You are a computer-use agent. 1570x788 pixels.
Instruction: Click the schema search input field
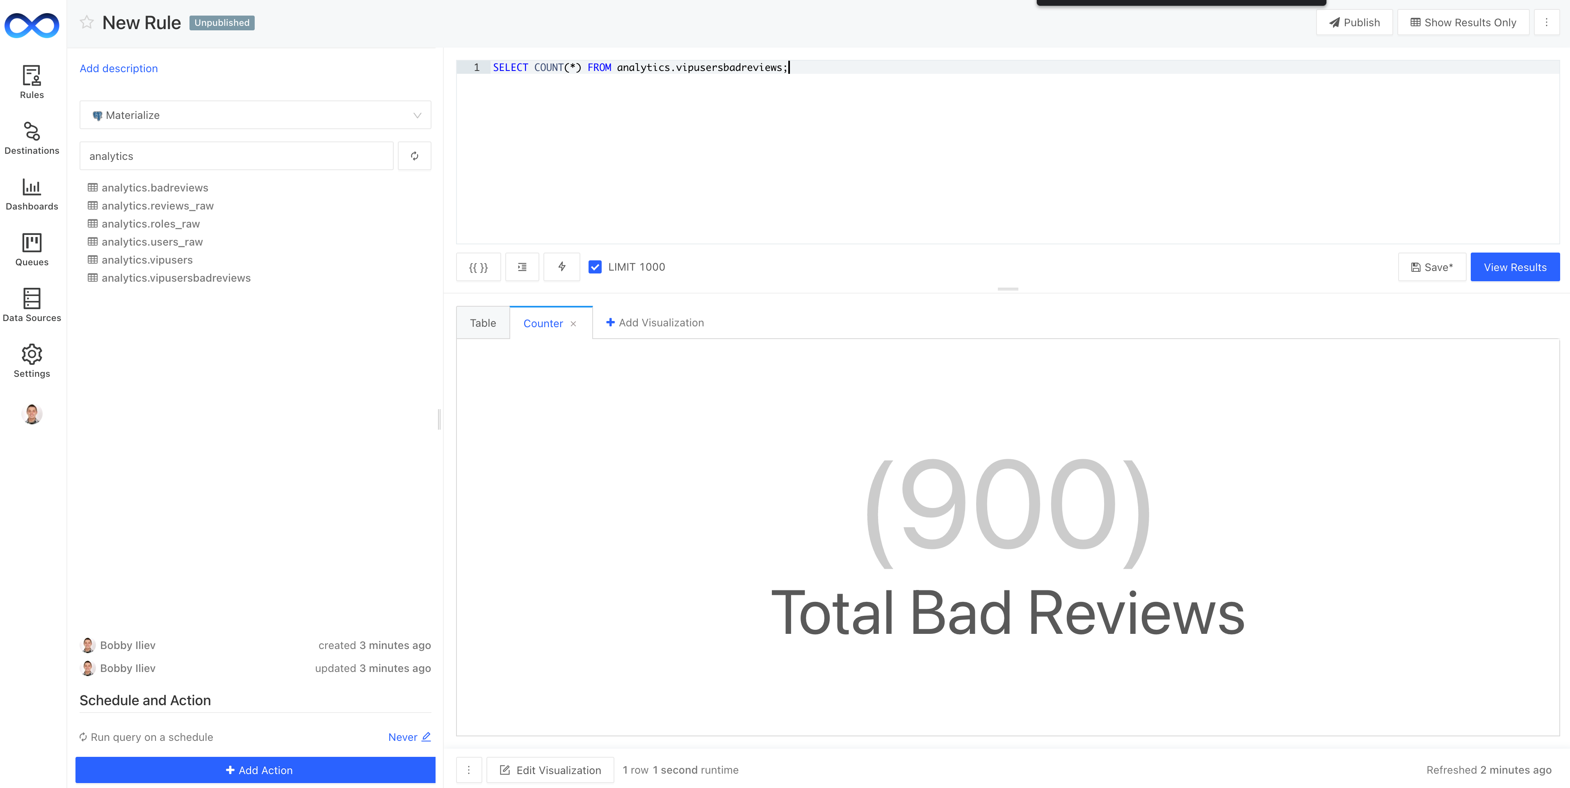coord(237,156)
